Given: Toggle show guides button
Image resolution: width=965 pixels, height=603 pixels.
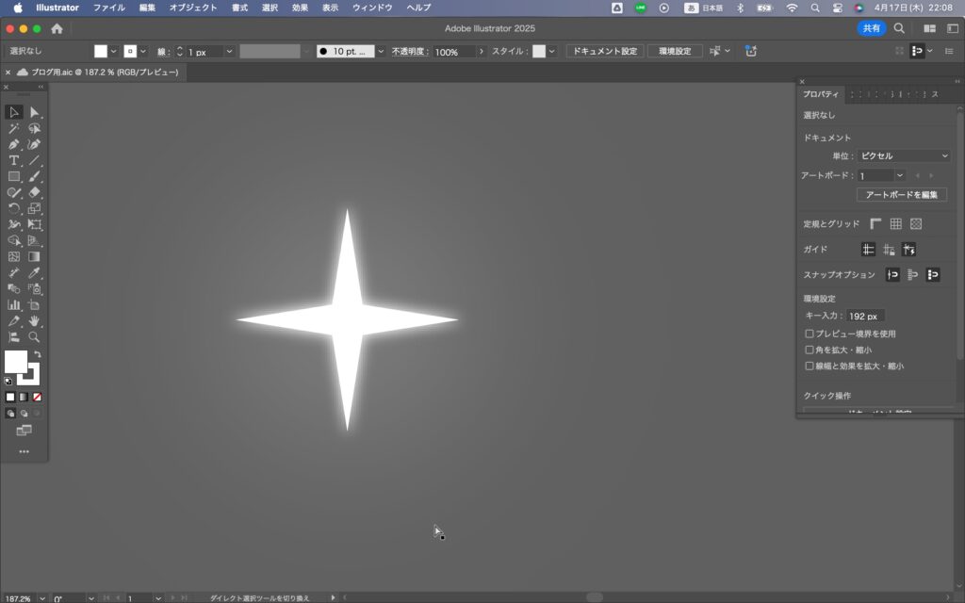Looking at the screenshot, I should pyautogui.click(x=868, y=249).
